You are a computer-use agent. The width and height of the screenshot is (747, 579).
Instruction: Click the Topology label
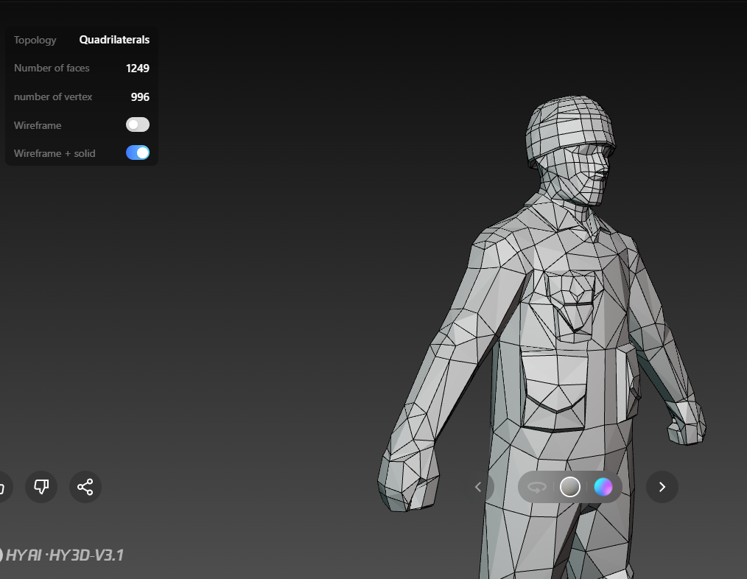point(35,40)
